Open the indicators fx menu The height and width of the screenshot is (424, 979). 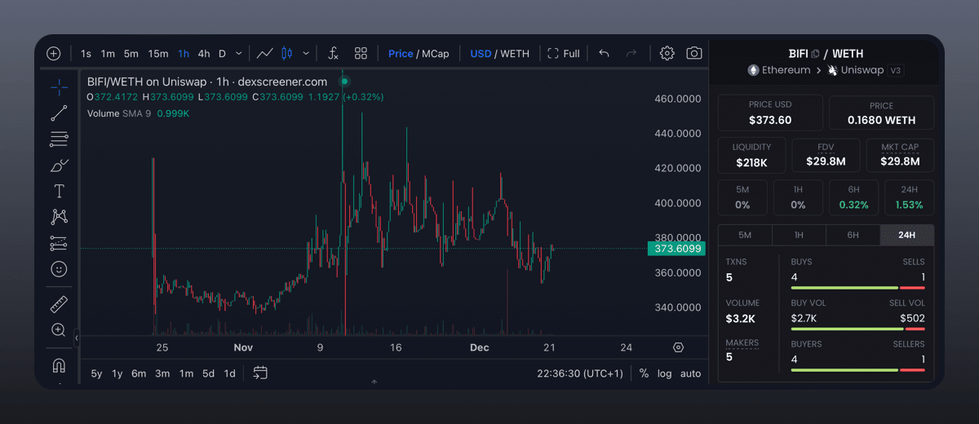(333, 54)
